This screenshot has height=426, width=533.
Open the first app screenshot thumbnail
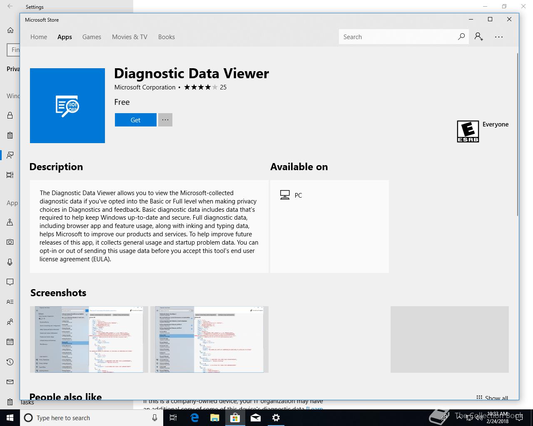pyautogui.click(x=89, y=339)
